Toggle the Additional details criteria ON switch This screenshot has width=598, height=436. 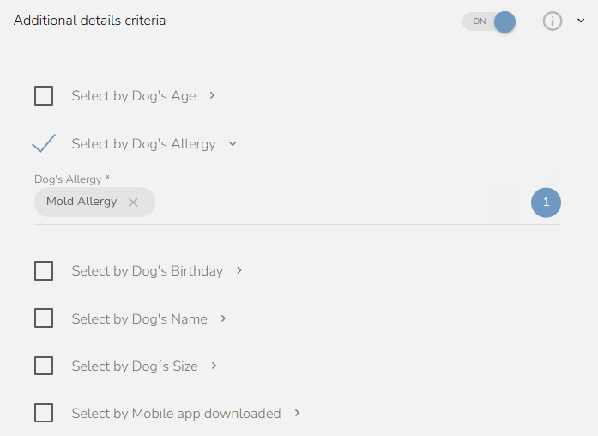point(489,21)
